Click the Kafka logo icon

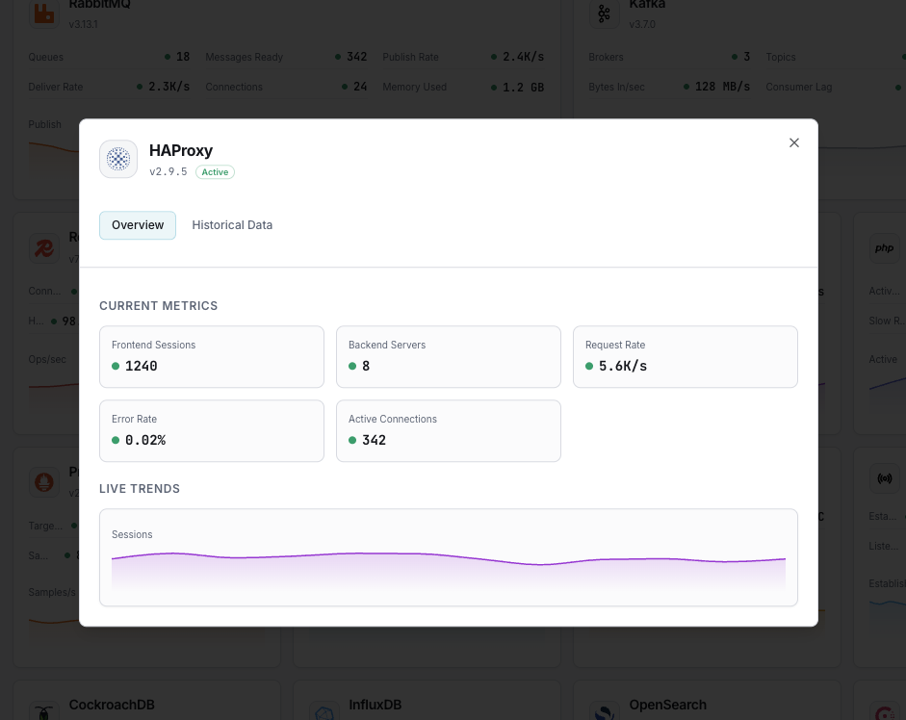coord(605,14)
